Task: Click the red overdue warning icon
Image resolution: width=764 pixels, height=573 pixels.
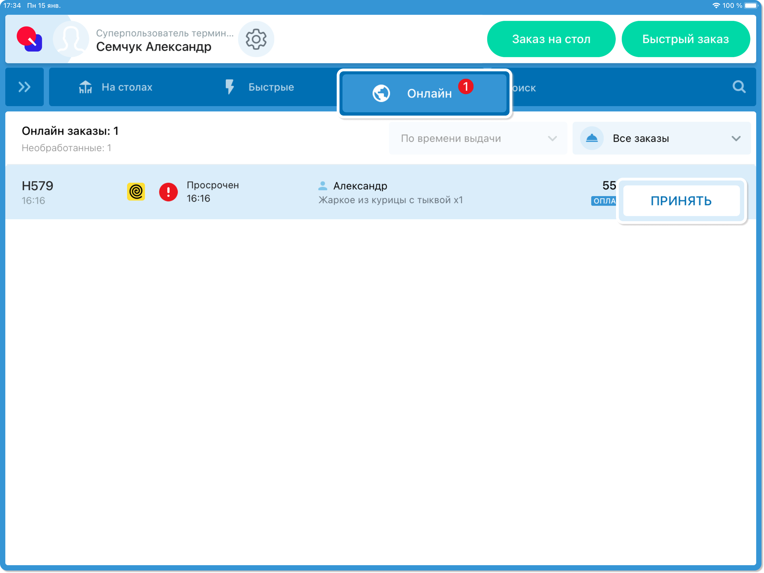Action: [168, 192]
